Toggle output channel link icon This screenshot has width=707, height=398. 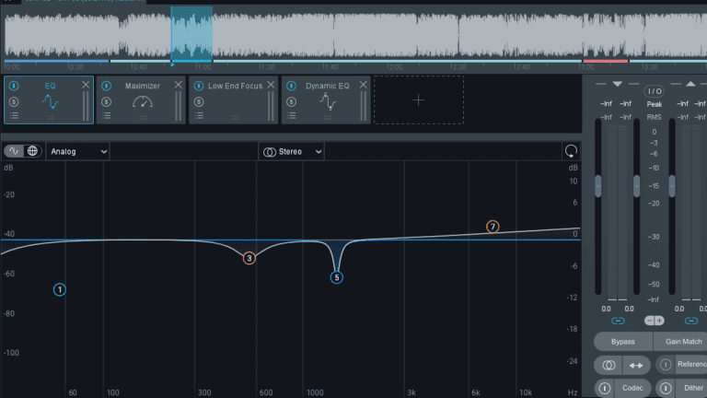pos(691,321)
